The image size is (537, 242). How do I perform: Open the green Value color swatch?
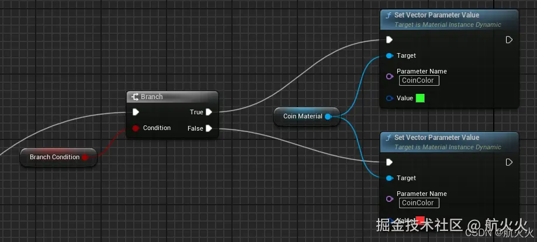tap(420, 99)
